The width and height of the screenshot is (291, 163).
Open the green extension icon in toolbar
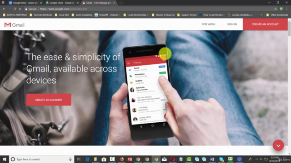pyautogui.click(x=281, y=9)
